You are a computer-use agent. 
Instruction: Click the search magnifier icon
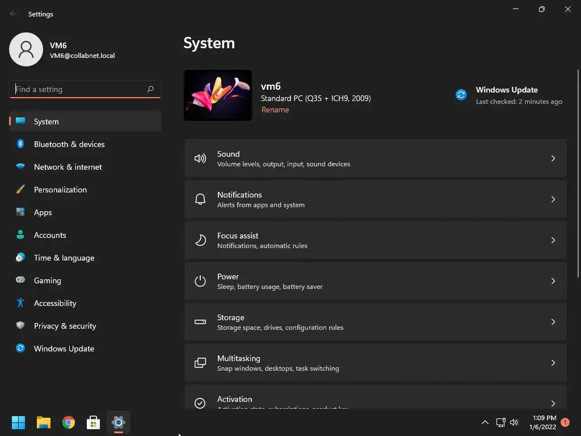pos(150,89)
